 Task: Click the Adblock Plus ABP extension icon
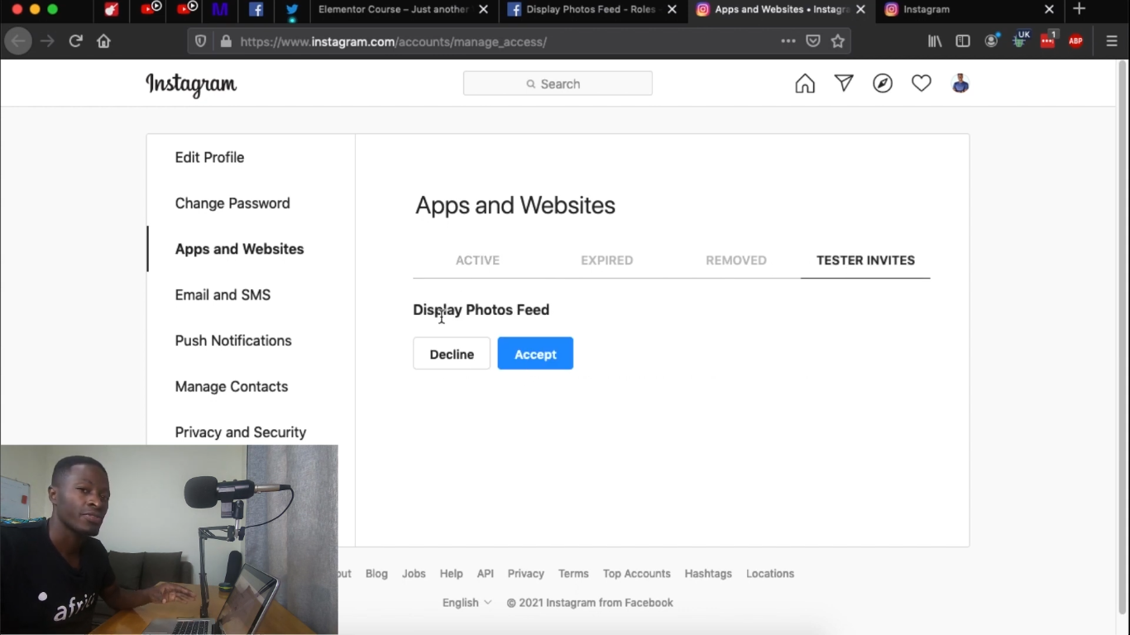1075,41
